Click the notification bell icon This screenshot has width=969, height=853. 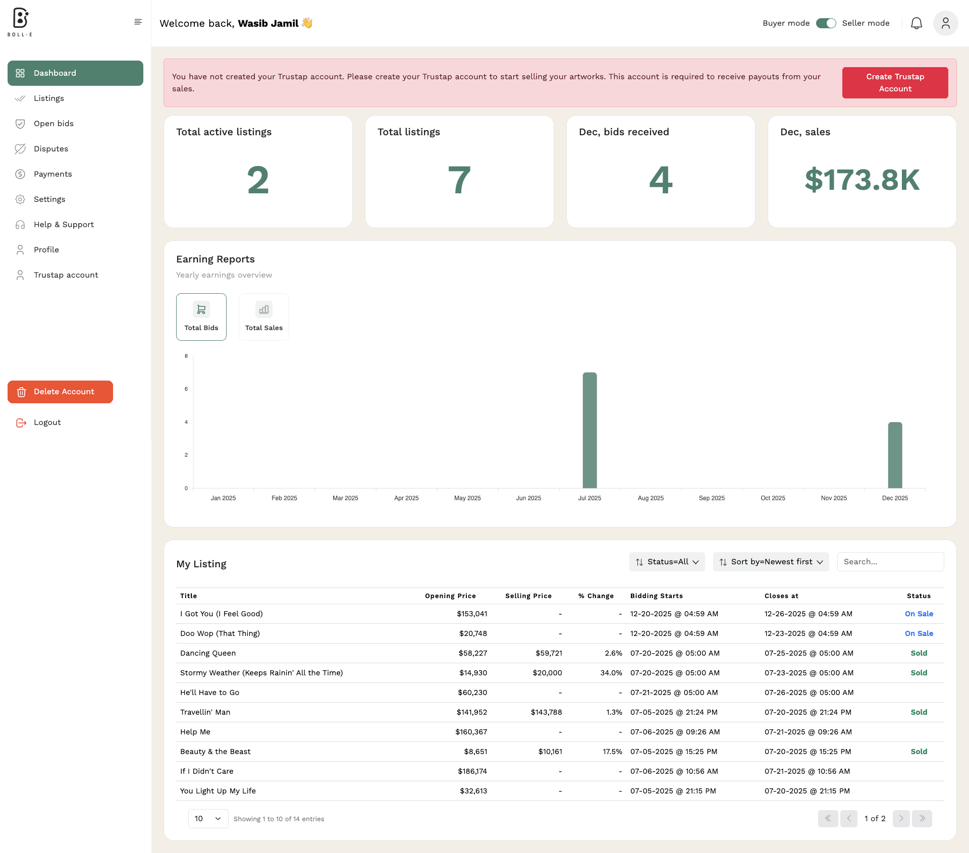click(x=916, y=23)
